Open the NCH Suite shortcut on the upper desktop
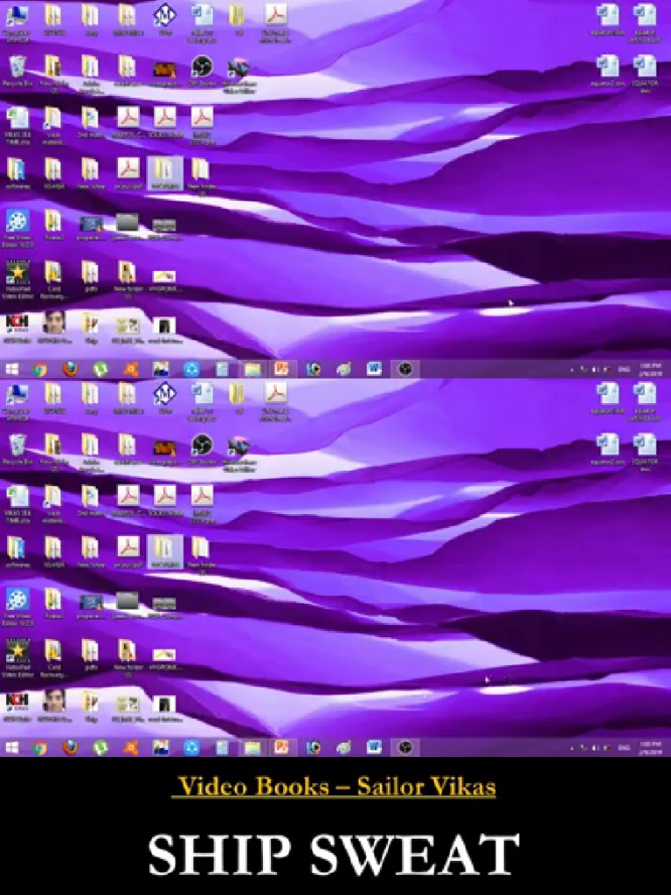671x895 pixels. point(17,323)
